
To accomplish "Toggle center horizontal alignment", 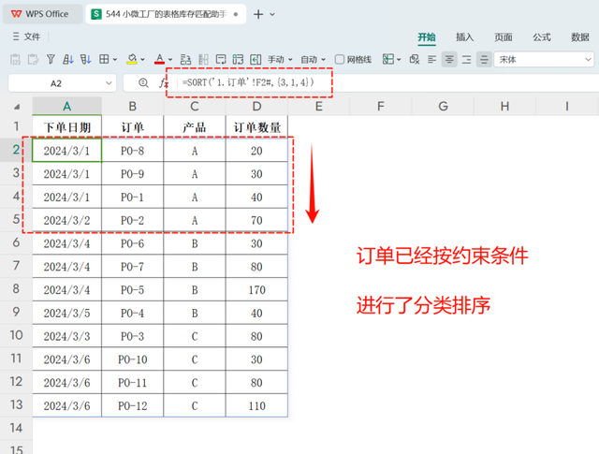I will pyautogui.click(x=449, y=59).
